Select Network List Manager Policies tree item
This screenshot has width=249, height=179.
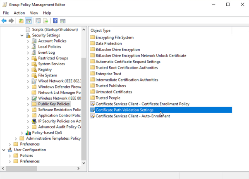60,93
